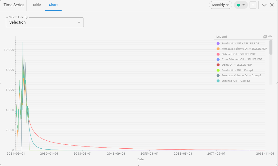Click Stitched Oil - Comp2 legend label
This screenshot has width=278, height=166.
(235, 81)
